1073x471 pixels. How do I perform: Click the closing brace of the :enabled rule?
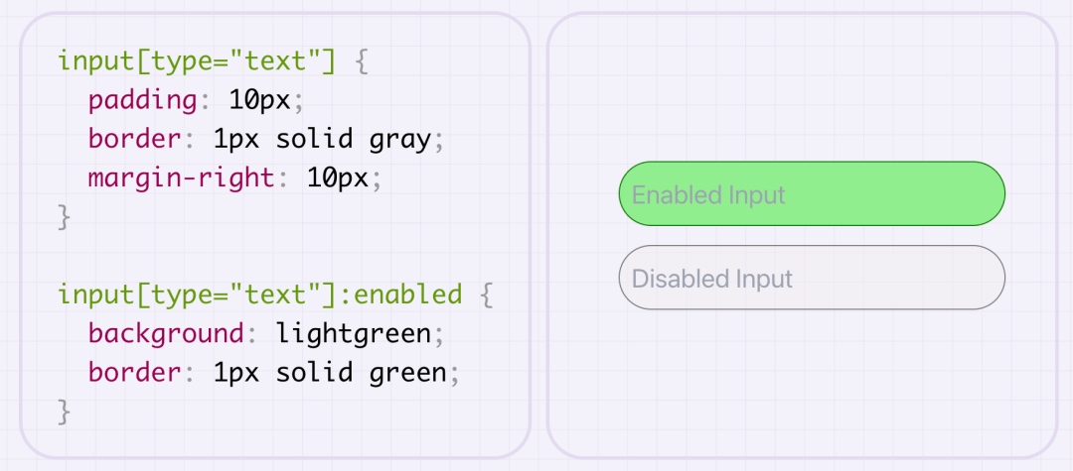(66, 411)
